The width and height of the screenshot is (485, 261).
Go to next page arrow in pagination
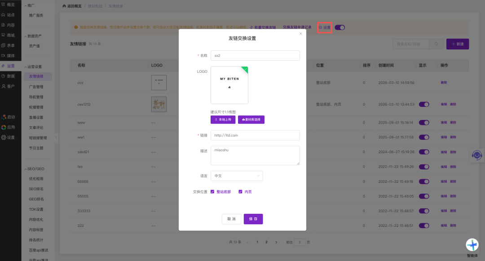[276, 242]
